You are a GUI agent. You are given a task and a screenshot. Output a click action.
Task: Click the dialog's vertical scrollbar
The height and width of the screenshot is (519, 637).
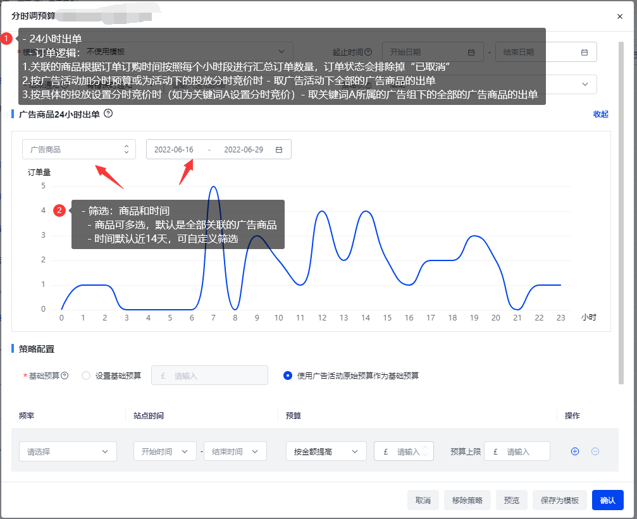(x=621, y=212)
